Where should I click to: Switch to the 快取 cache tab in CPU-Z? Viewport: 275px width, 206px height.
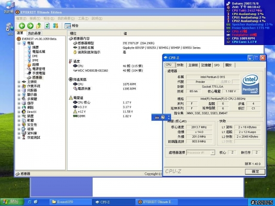pyautogui.click(x=180, y=65)
